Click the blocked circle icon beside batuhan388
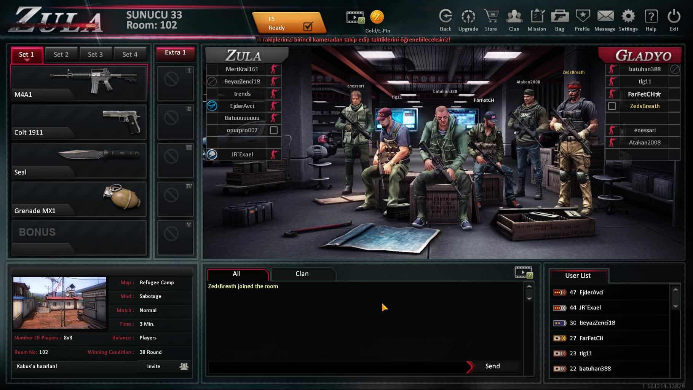This screenshot has width=693, height=390. point(675,69)
